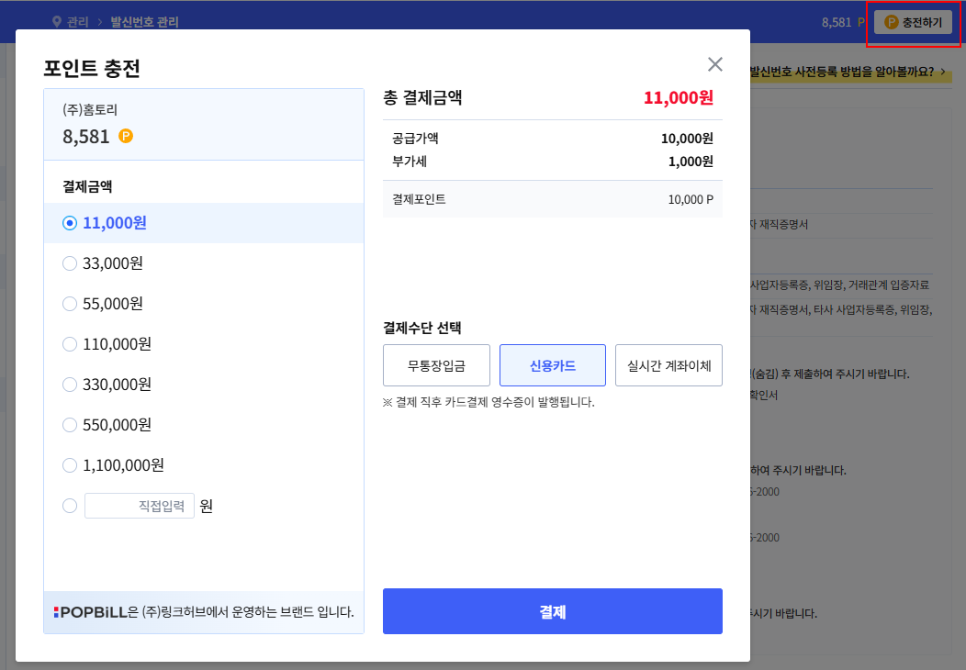Select the 1,100,000원 payment amount
Screen dimensions: 966x670
coord(70,465)
